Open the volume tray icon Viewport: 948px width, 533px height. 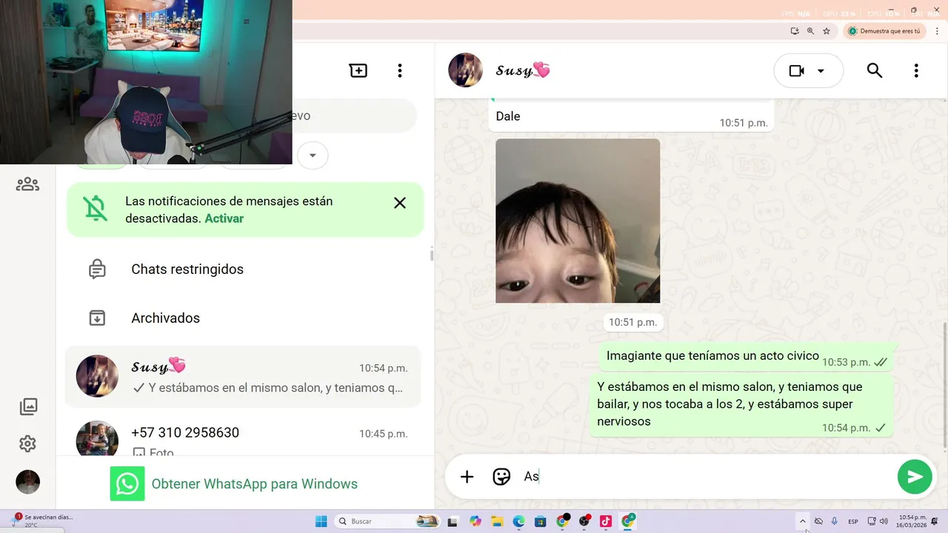884,521
